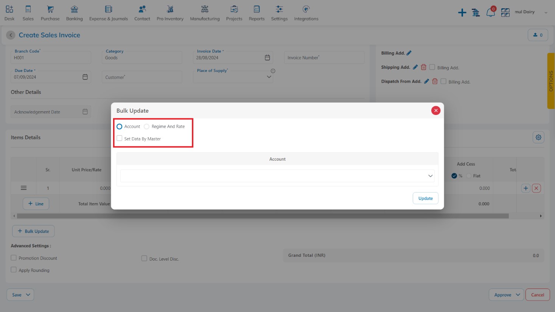The image size is (555, 312).
Task: Select the Add Cess Flat radio
Action: coord(469,176)
